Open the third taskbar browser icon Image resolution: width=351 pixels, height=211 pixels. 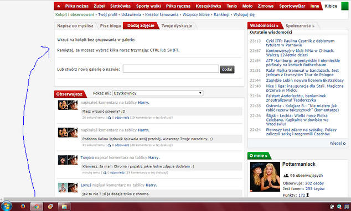(50, 207)
